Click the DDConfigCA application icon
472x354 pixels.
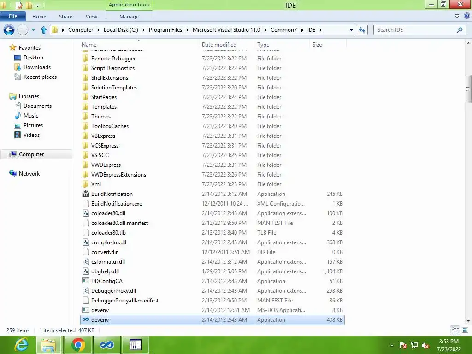[86, 281]
